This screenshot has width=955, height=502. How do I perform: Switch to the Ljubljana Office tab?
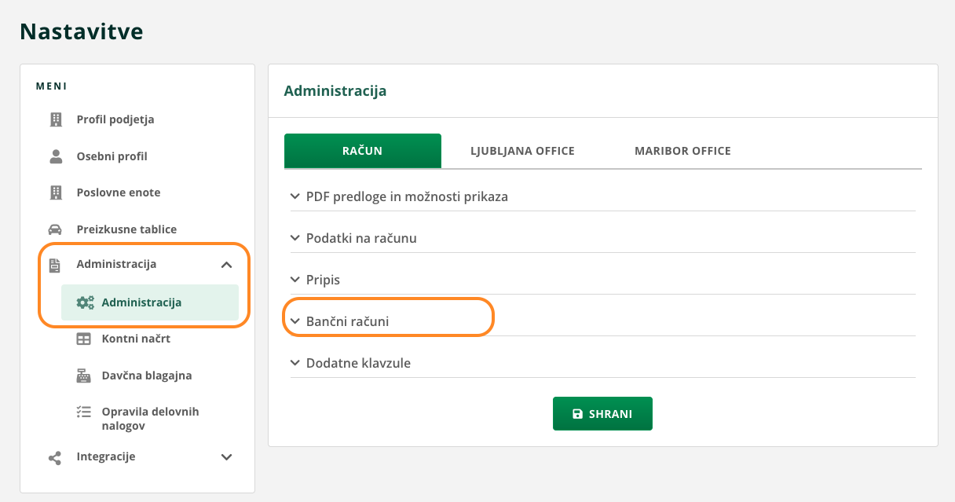(522, 151)
